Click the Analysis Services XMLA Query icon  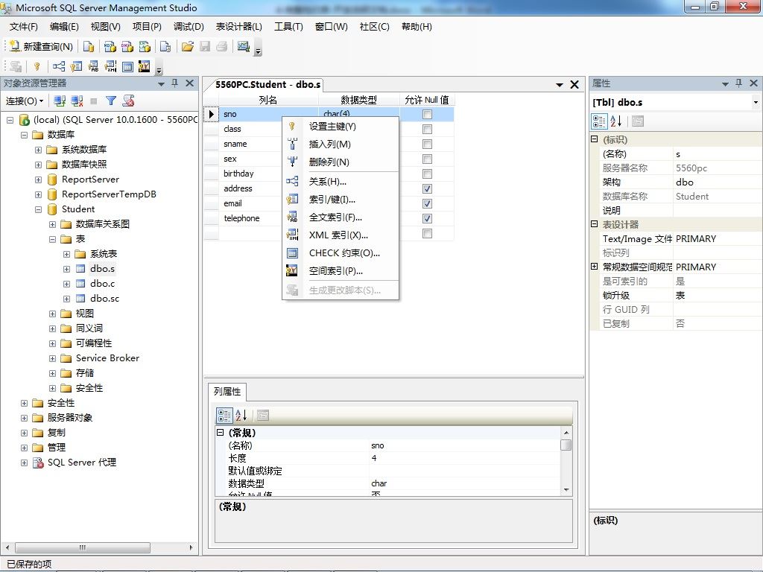145,46
